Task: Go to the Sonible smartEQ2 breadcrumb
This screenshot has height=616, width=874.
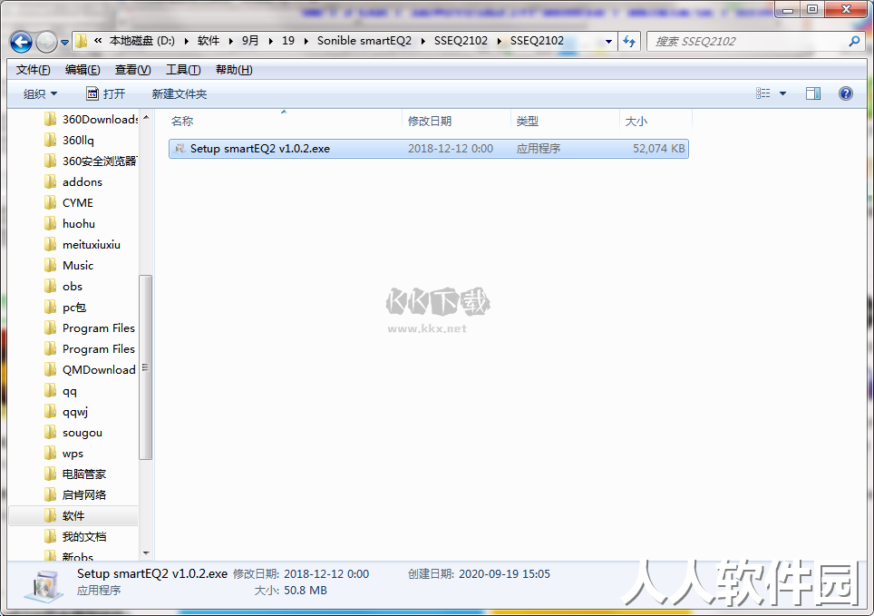Action: 364,41
